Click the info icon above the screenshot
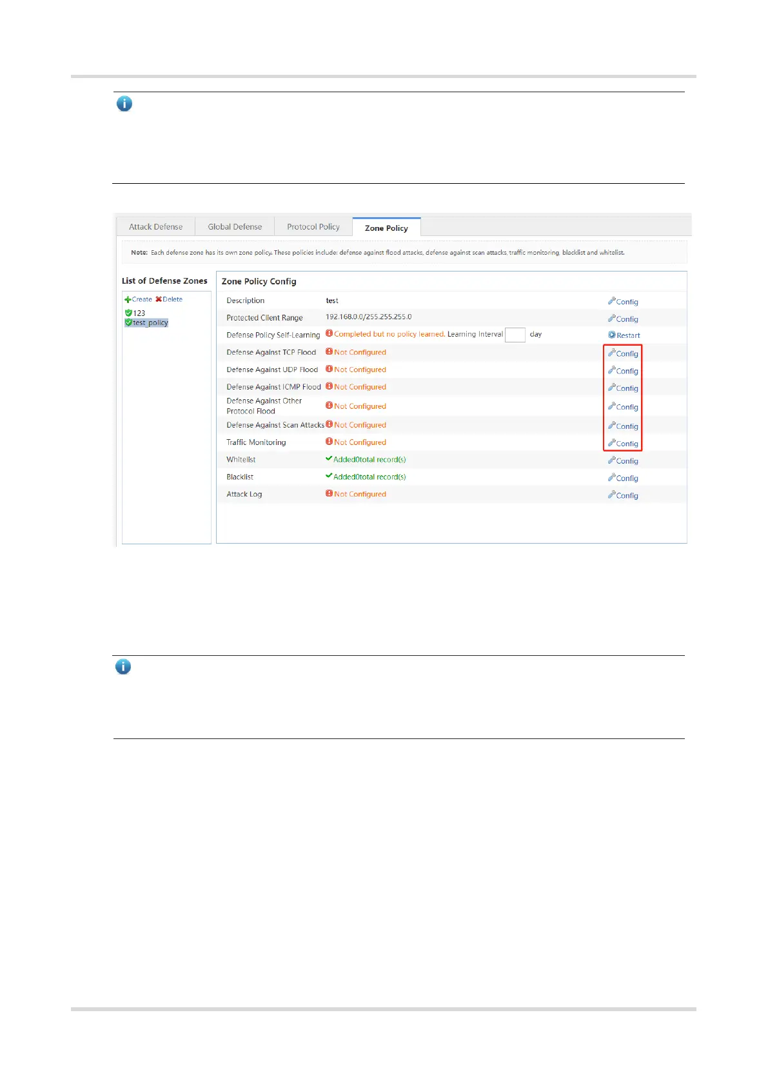 click(124, 104)
